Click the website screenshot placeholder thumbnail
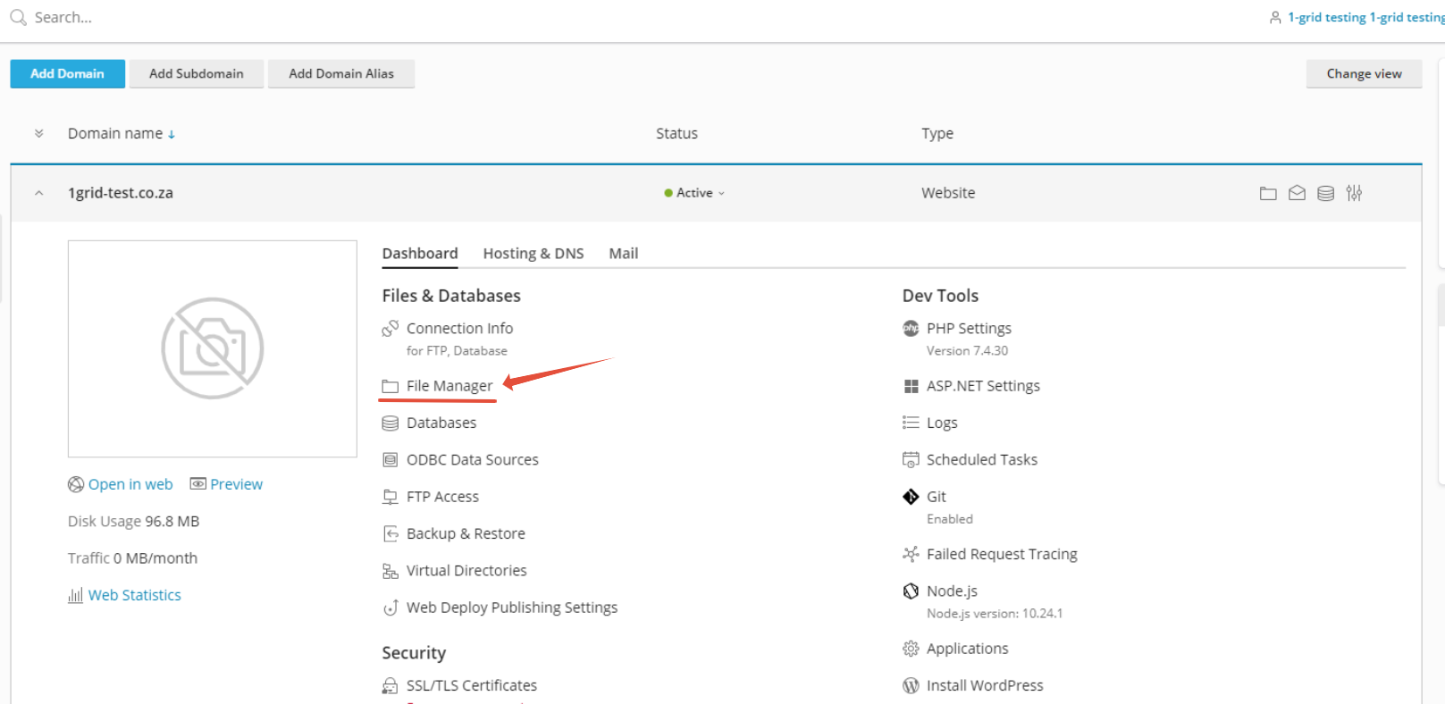1445x704 pixels. (x=213, y=348)
